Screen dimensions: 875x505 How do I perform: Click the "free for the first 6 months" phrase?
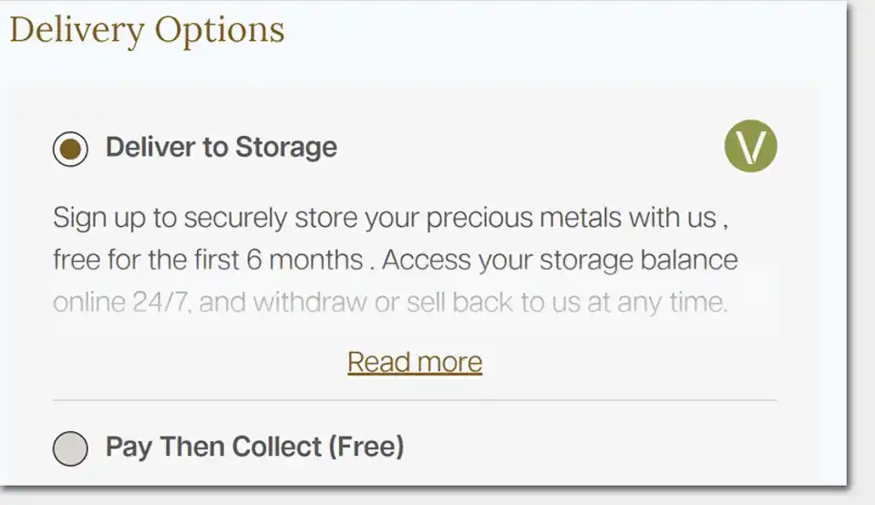[208, 260]
